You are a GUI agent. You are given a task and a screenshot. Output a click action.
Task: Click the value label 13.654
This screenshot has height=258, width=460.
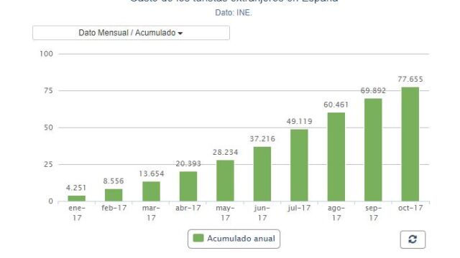pos(151,173)
